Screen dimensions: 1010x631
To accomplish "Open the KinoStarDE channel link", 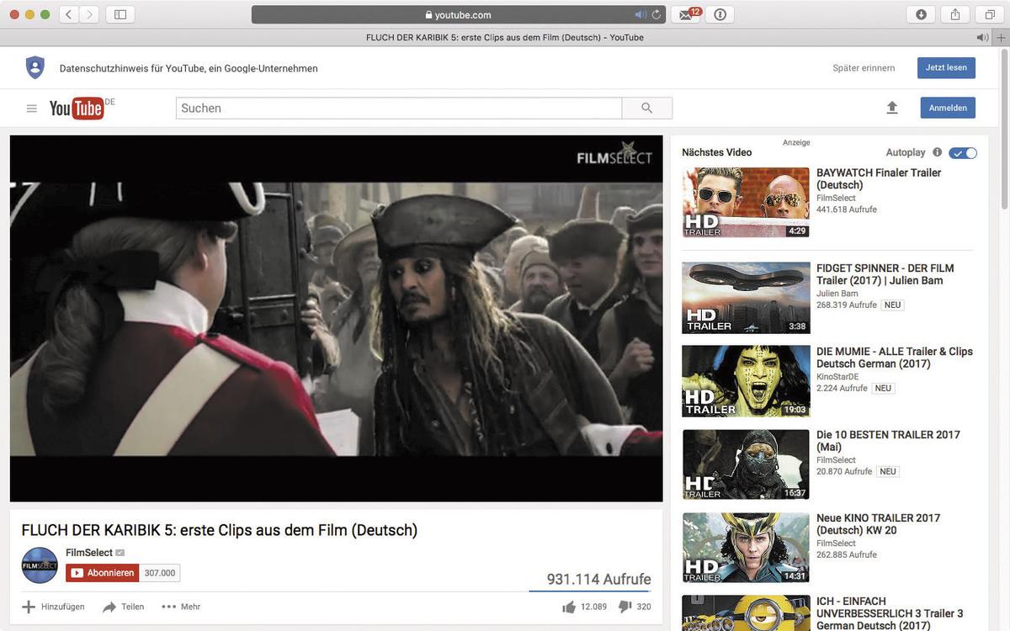I will 839,377.
